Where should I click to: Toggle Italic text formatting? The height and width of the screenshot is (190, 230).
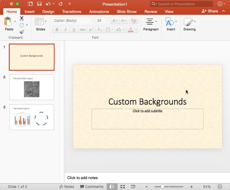[x=65, y=30]
